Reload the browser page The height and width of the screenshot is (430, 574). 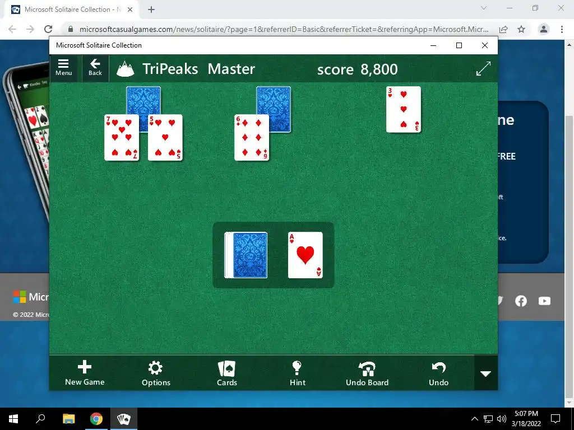coord(48,29)
